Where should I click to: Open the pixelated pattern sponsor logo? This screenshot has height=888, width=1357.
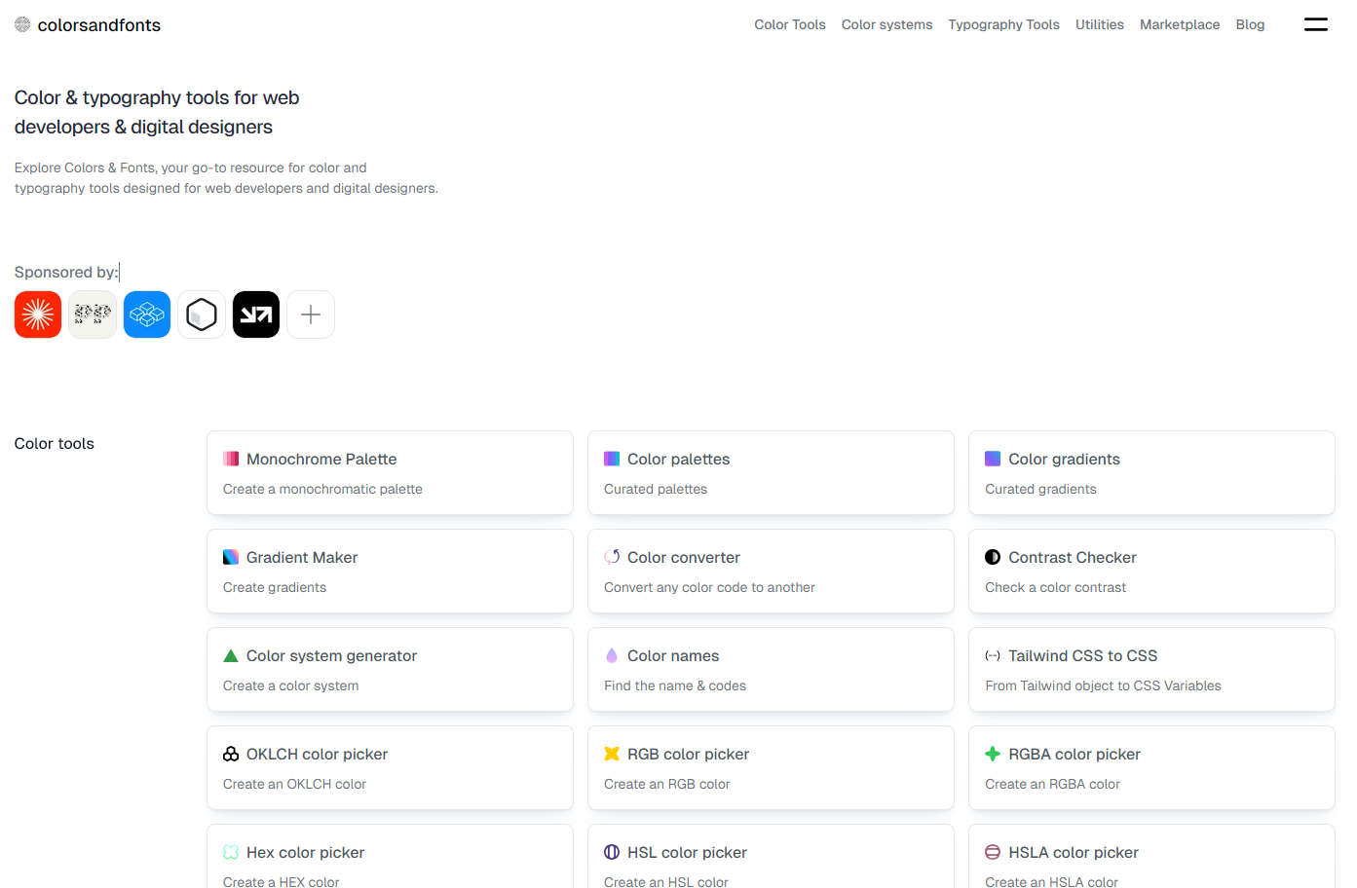pyautogui.click(x=93, y=314)
